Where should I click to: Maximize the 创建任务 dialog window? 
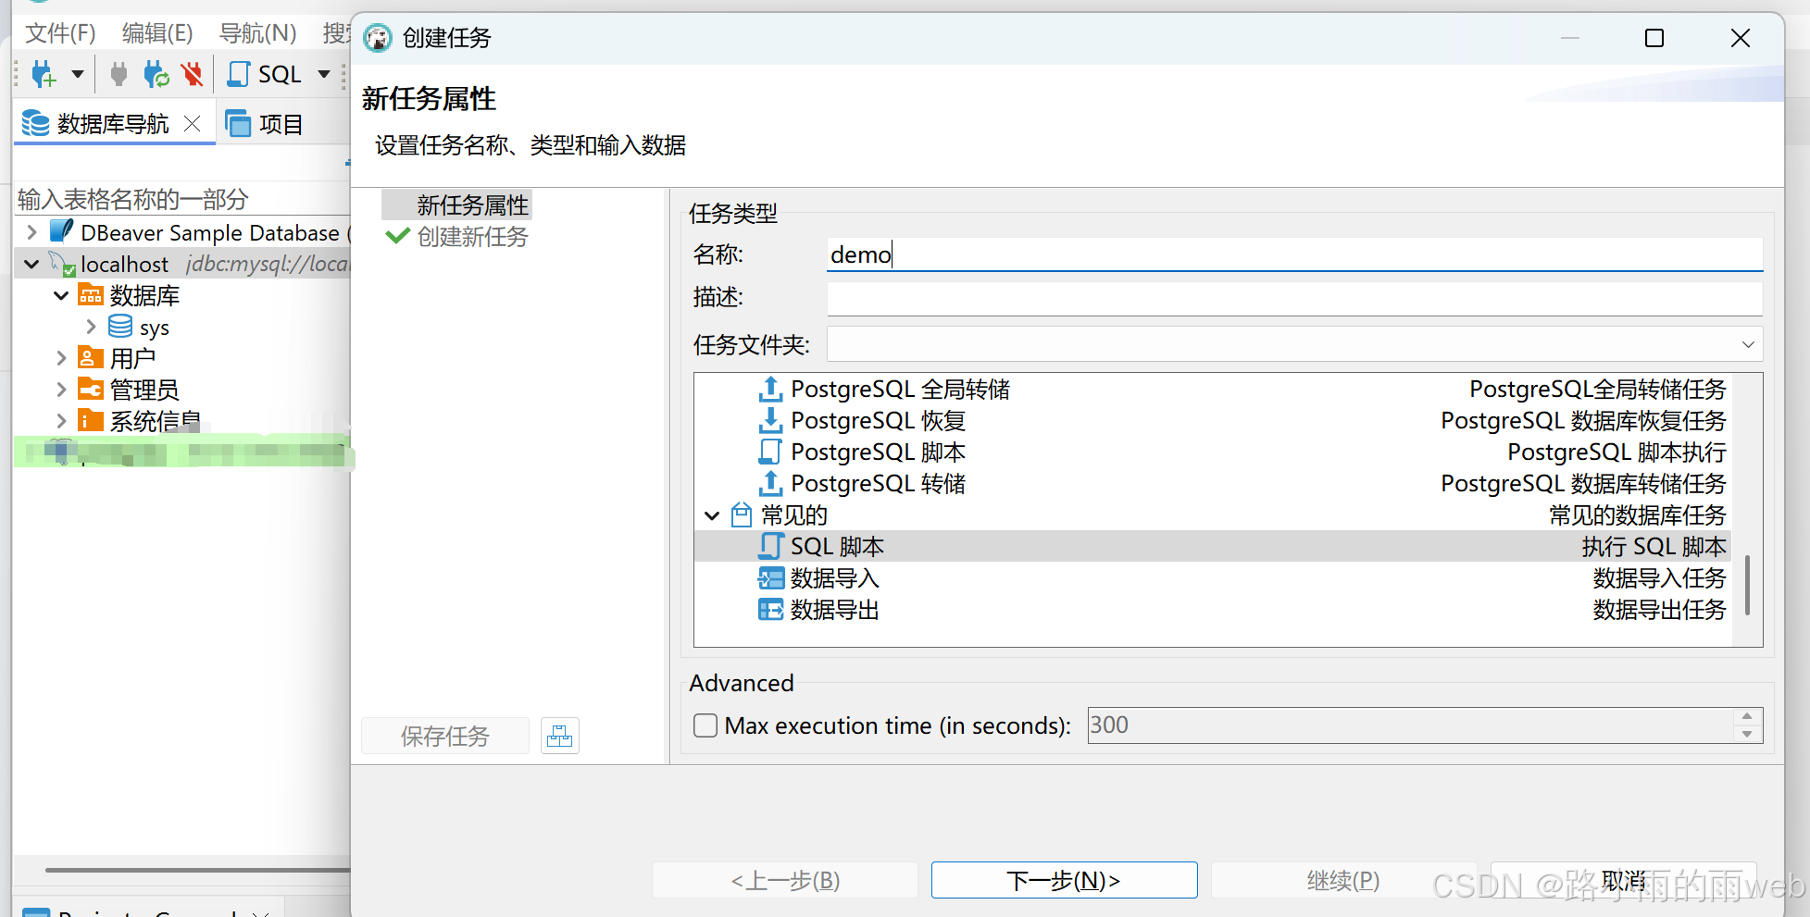click(1654, 38)
